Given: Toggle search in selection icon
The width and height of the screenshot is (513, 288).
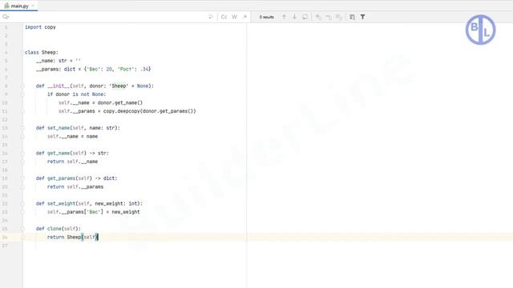Looking at the screenshot, I should click(x=305, y=17).
